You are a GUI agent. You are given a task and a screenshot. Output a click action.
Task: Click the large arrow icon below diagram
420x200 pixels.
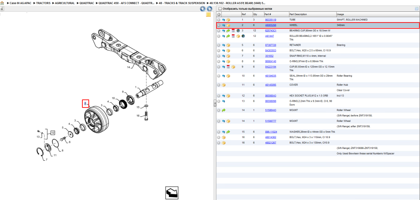pyautogui.click(x=171, y=193)
